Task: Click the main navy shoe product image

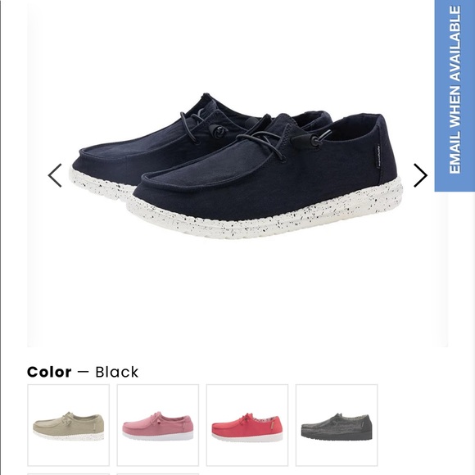Action: 237,166
